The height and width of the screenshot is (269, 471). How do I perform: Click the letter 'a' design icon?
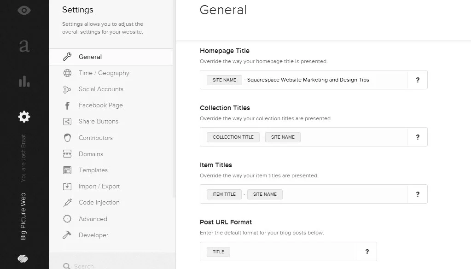coord(24,45)
